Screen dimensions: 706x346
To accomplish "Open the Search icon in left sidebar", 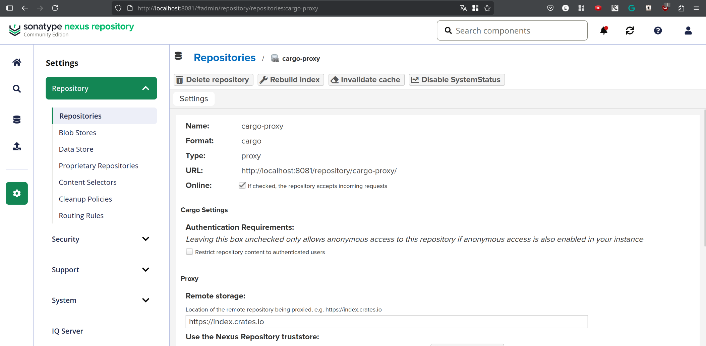I will click(17, 89).
